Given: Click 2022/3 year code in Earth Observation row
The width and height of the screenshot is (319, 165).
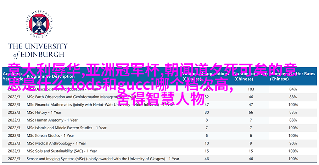Looking at the screenshot, I should click(x=14, y=97).
